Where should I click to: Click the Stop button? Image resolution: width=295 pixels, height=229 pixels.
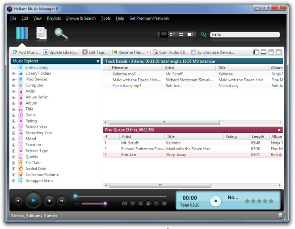49,201
